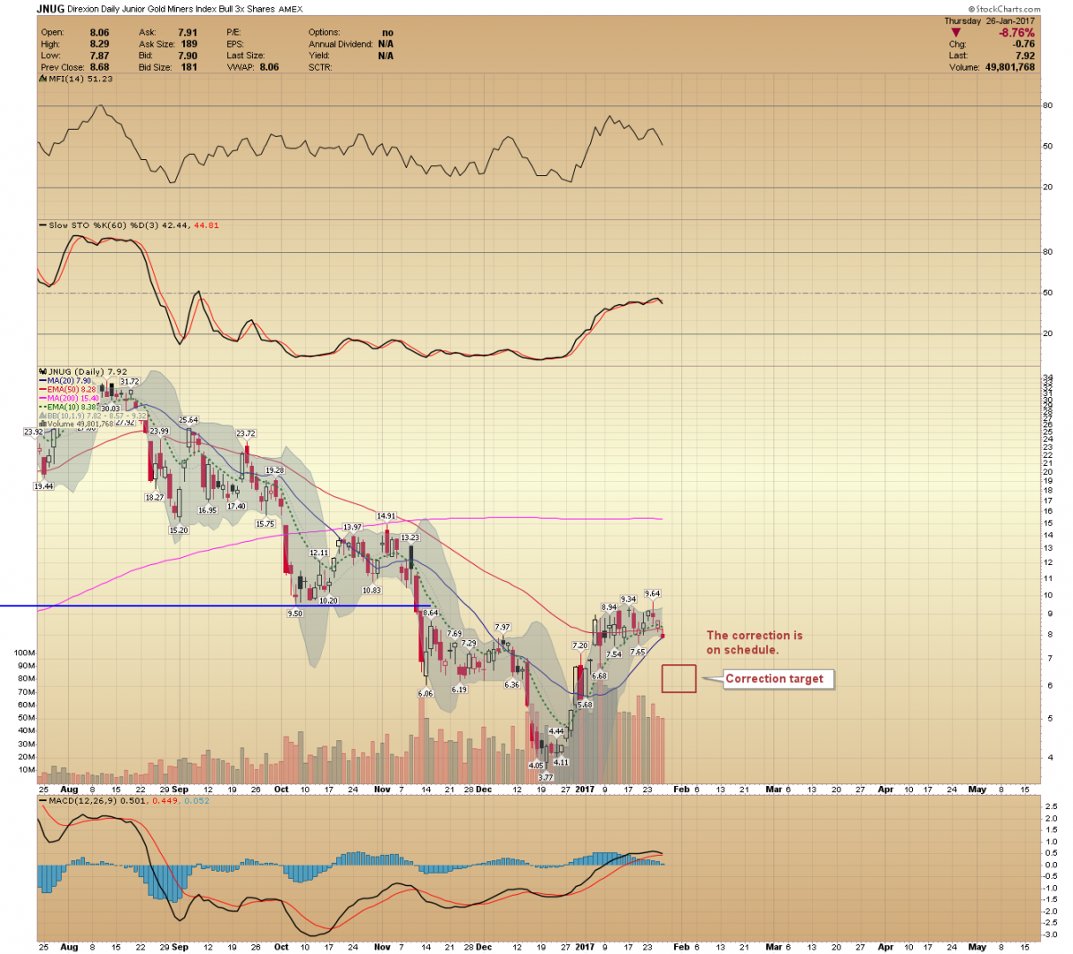Click the Correction target callout label
Image resolution: width=1073 pixels, height=954 pixels.
pyautogui.click(x=773, y=679)
